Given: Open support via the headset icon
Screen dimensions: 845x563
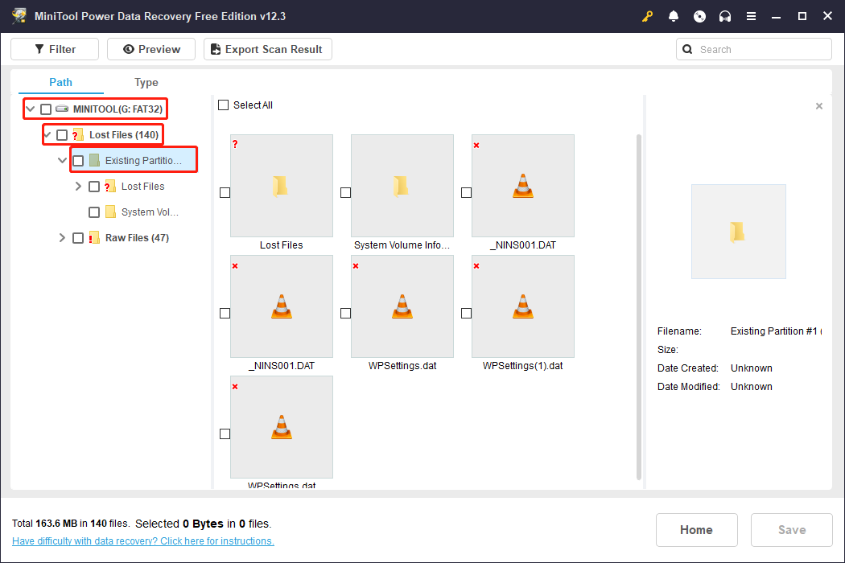Looking at the screenshot, I should pos(725,15).
